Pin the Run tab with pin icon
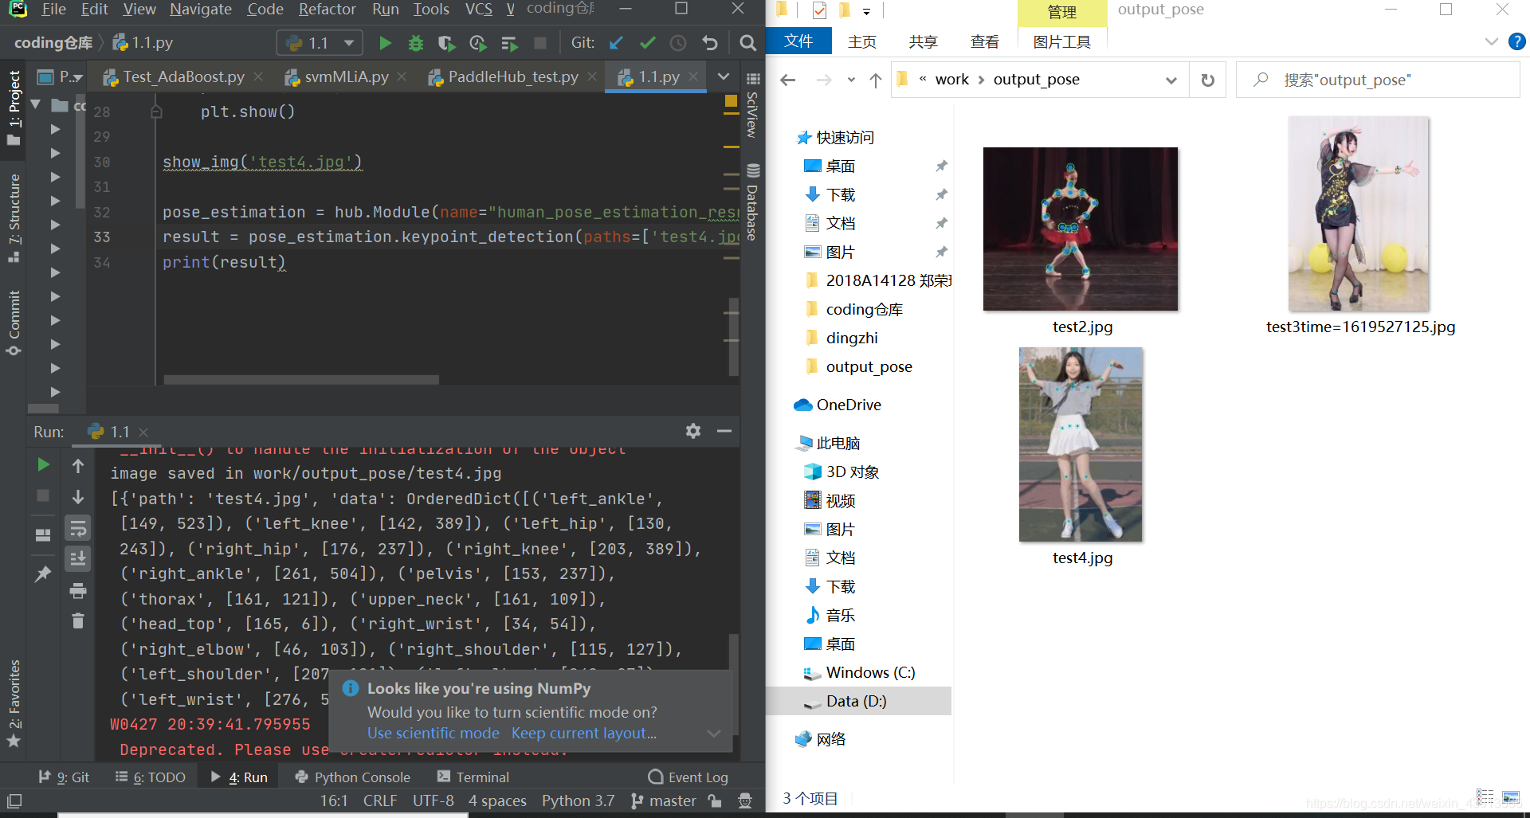The height and width of the screenshot is (818, 1530). coord(43,573)
